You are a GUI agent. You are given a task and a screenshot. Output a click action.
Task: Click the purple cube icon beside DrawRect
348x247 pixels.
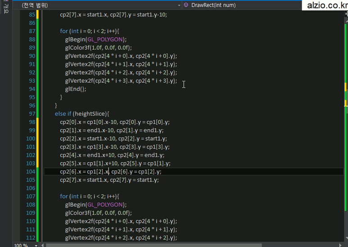(186, 5)
